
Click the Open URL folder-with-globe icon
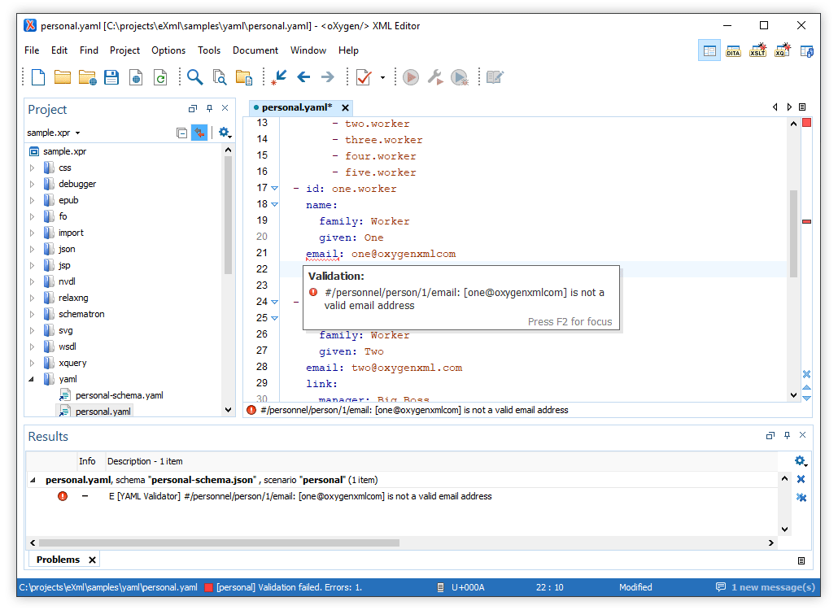click(x=87, y=77)
